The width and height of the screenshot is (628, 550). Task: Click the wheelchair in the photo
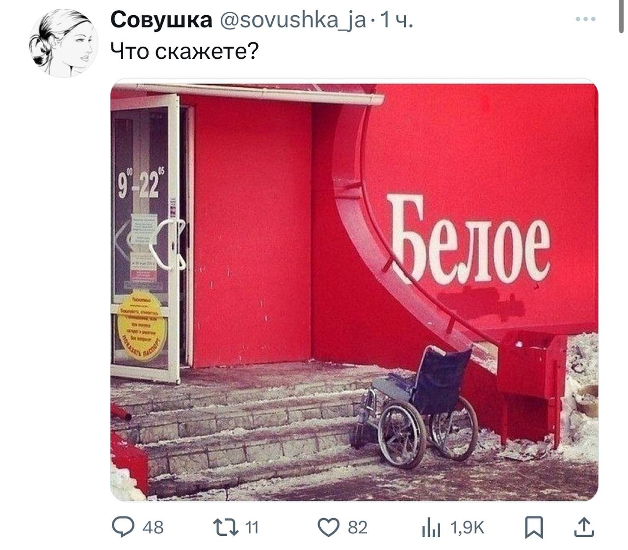click(415, 406)
